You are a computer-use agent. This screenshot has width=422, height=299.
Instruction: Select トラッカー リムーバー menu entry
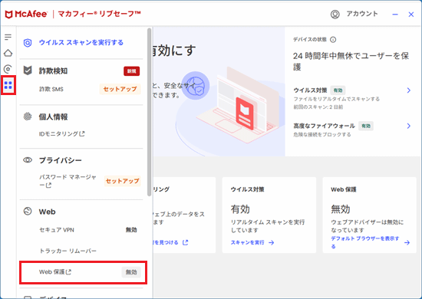[68, 251]
